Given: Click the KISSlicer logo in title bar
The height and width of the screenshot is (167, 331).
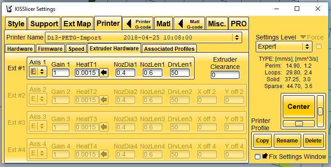Looking at the screenshot, I should tap(9, 9).
